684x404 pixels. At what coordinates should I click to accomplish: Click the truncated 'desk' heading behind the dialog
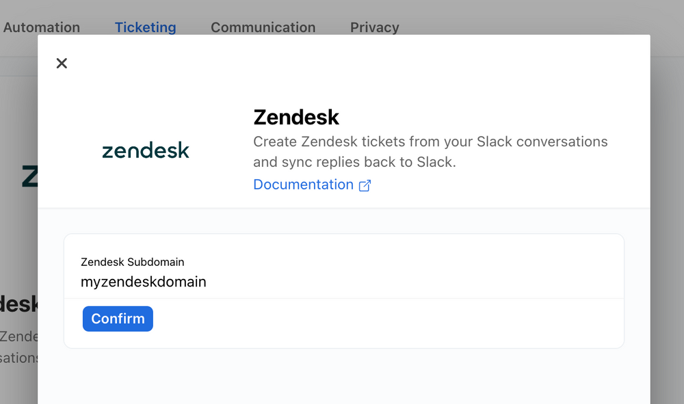point(17,304)
